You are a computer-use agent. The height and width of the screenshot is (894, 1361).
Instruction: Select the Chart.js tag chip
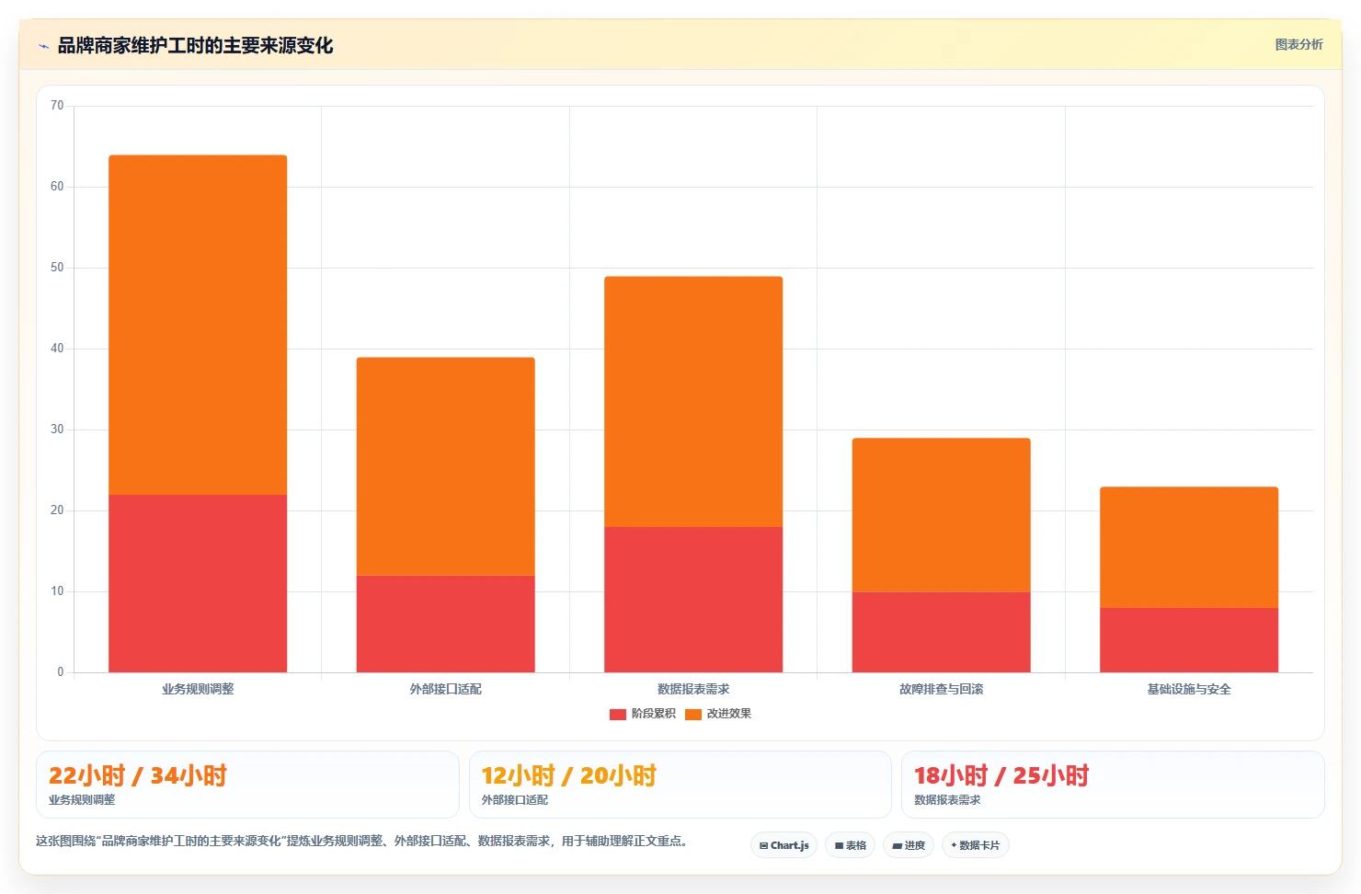point(784,845)
